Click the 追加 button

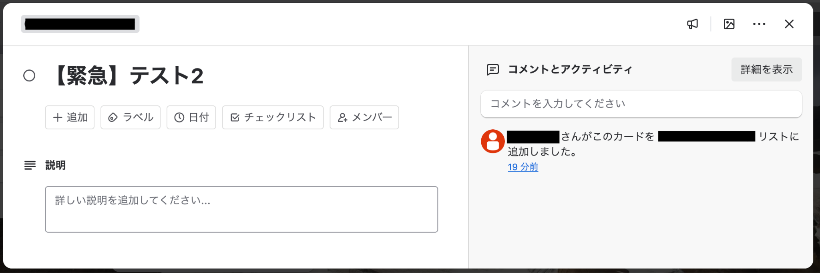pyautogui.click(x=70, y=117)
